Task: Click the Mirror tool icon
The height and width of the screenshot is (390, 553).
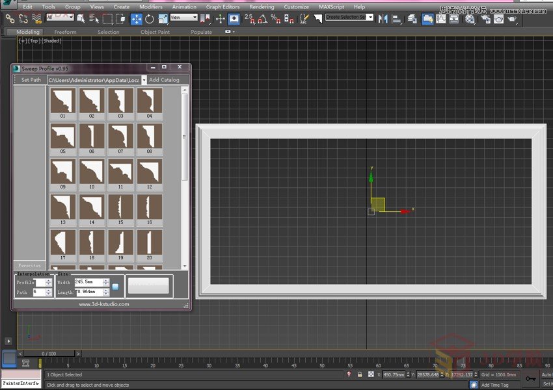Action: (x=383, y=19)
